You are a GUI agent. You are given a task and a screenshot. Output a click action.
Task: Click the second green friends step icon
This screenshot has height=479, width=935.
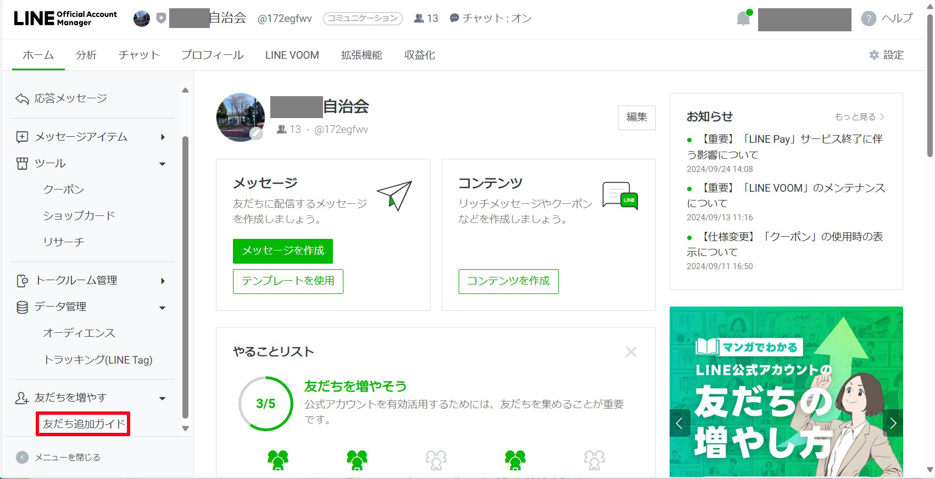pyautogui.click(x=357, y=460)
